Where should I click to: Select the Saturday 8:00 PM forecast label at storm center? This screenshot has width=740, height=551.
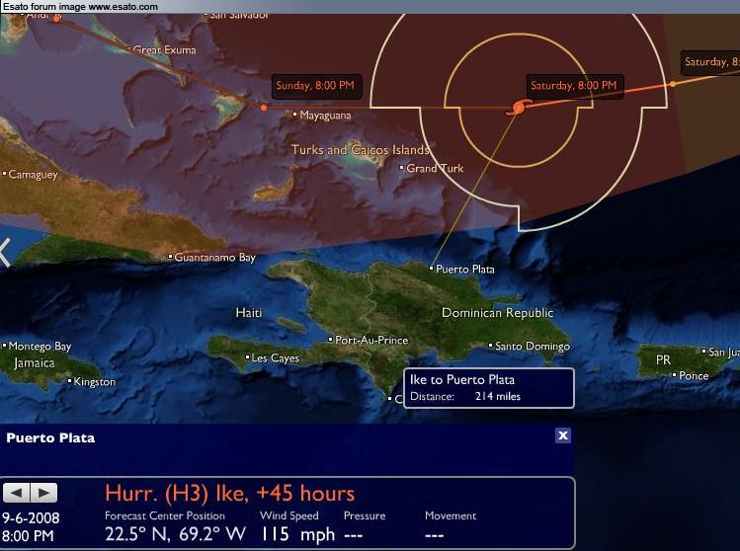[x=573, y=87]
